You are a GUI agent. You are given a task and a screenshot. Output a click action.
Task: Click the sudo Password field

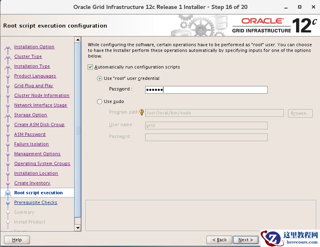point(206,137)
